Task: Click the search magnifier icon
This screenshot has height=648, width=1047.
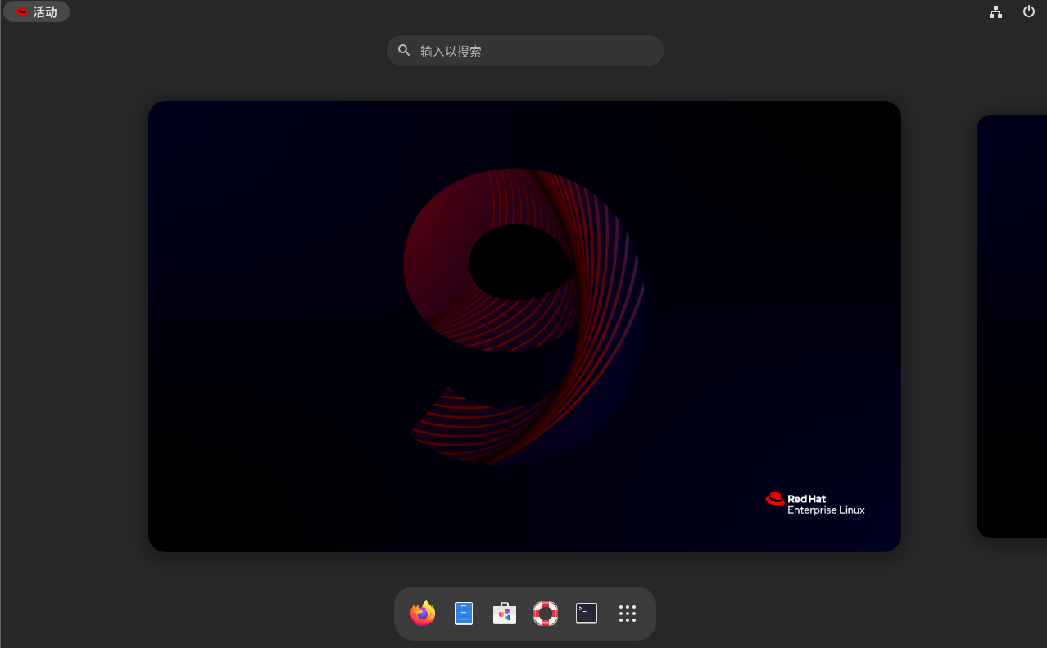Action: 404,50
